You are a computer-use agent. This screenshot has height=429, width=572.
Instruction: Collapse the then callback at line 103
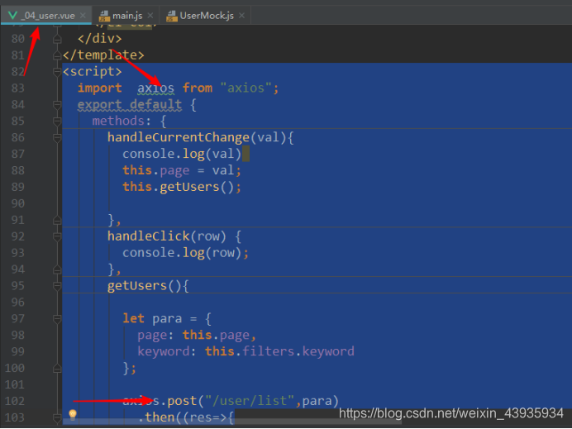pos(57,417)
